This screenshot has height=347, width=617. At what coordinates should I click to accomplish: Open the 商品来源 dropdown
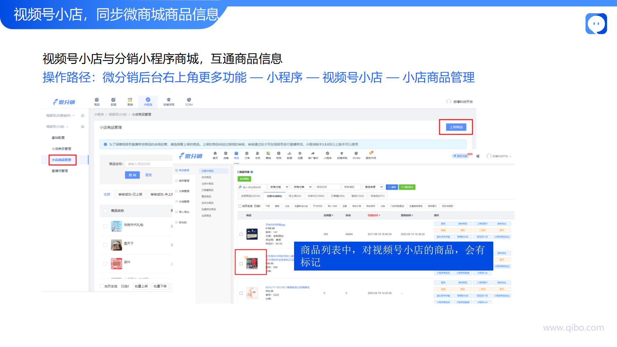[x=373, y=187]
